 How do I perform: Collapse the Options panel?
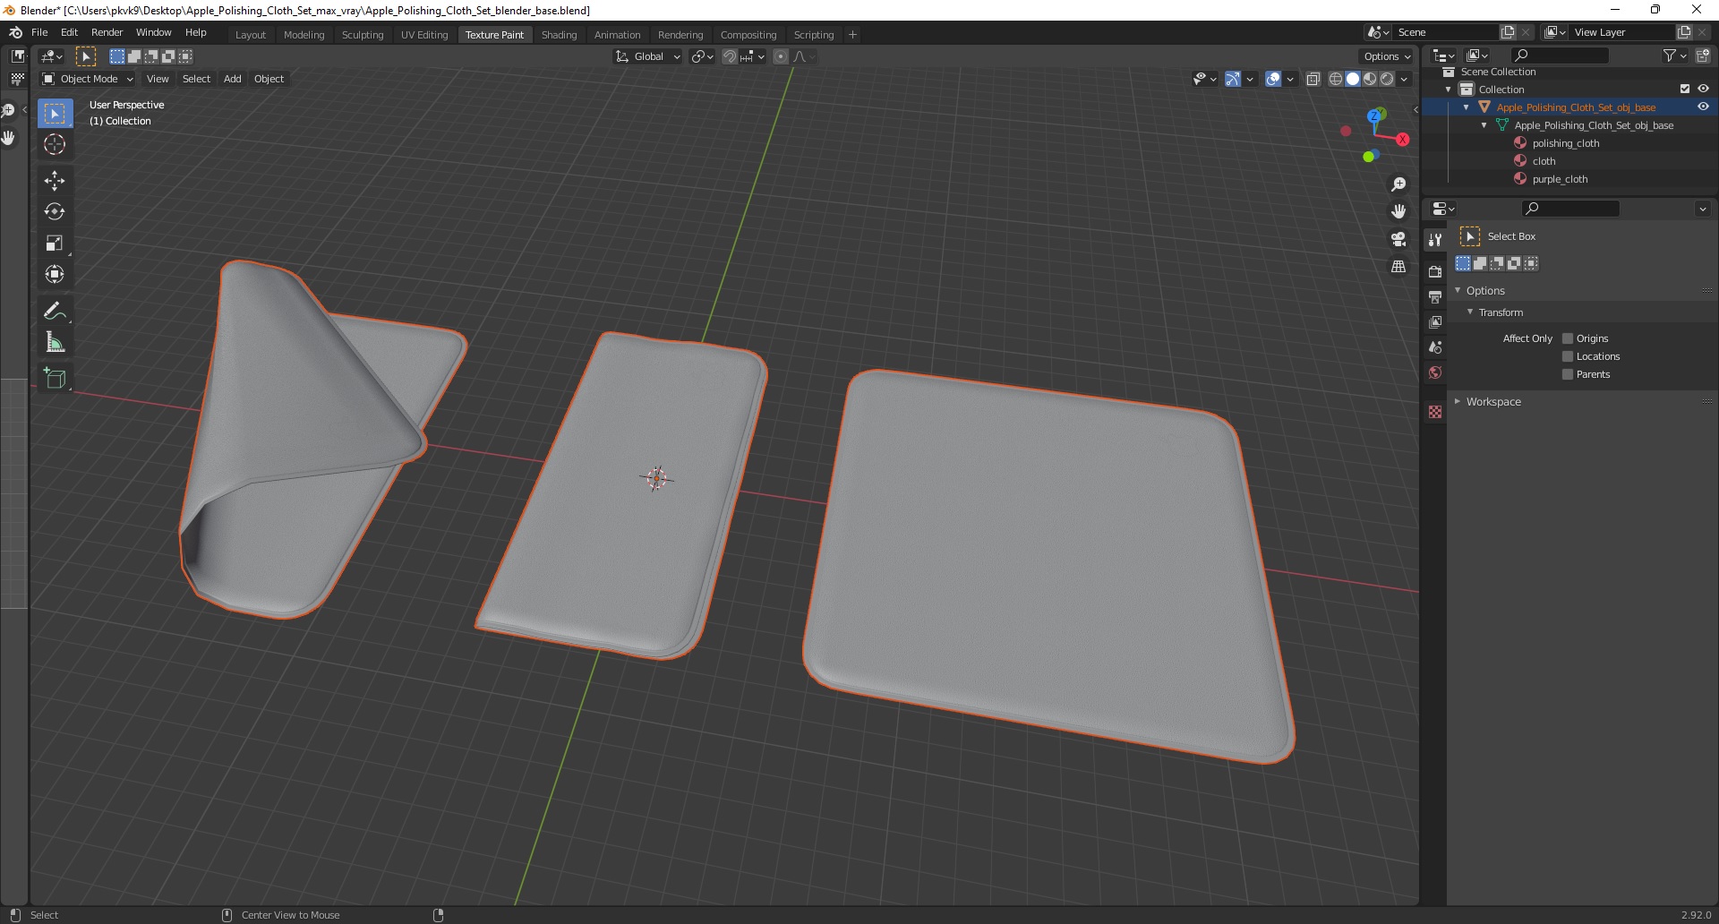(x=1458, y=291)
